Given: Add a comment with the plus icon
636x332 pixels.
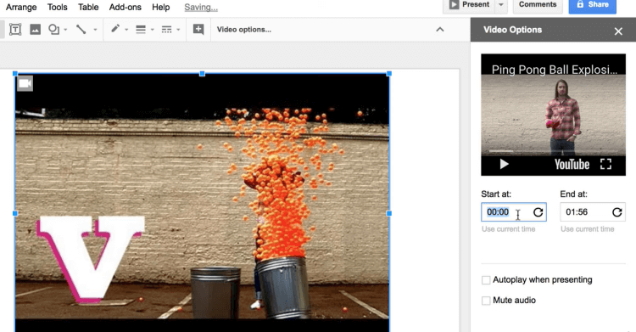Looking at the screenshot, I should pyautogui.click(x=198, y=29).
